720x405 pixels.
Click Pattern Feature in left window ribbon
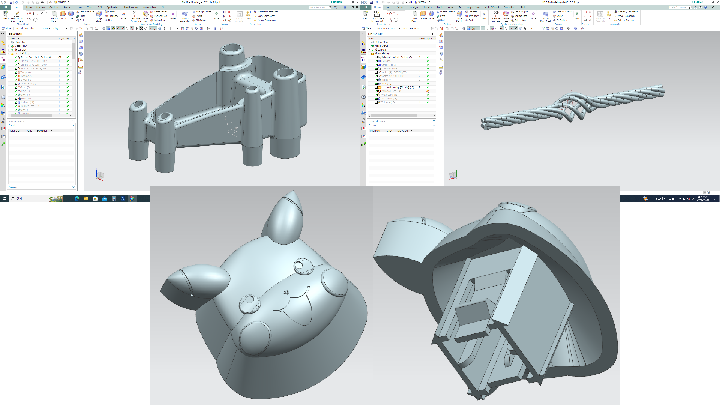pyautogui.click(x=85, y=12)
